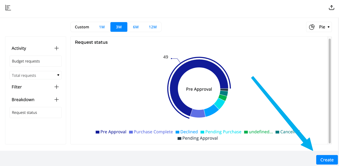This screenshot has height=166, width=339.
Task: Toggle the Pending Purchase legend item
Action: 221,132
